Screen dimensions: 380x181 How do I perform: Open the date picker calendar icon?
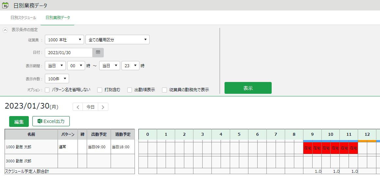(x=98, y=52)
